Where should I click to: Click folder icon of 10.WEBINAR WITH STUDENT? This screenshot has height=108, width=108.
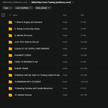pyautogui.click(x=10, y=82)
